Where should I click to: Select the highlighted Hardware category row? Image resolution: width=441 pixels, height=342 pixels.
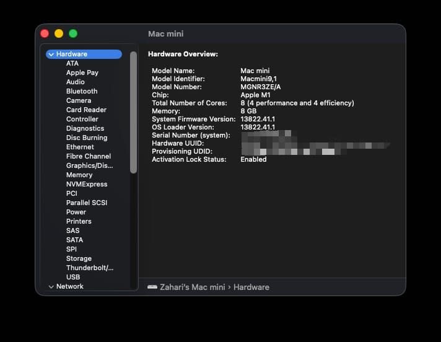coord(84,55)
